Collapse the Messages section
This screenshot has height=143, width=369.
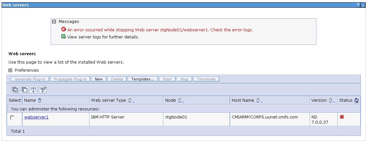(x=54, y=22)
